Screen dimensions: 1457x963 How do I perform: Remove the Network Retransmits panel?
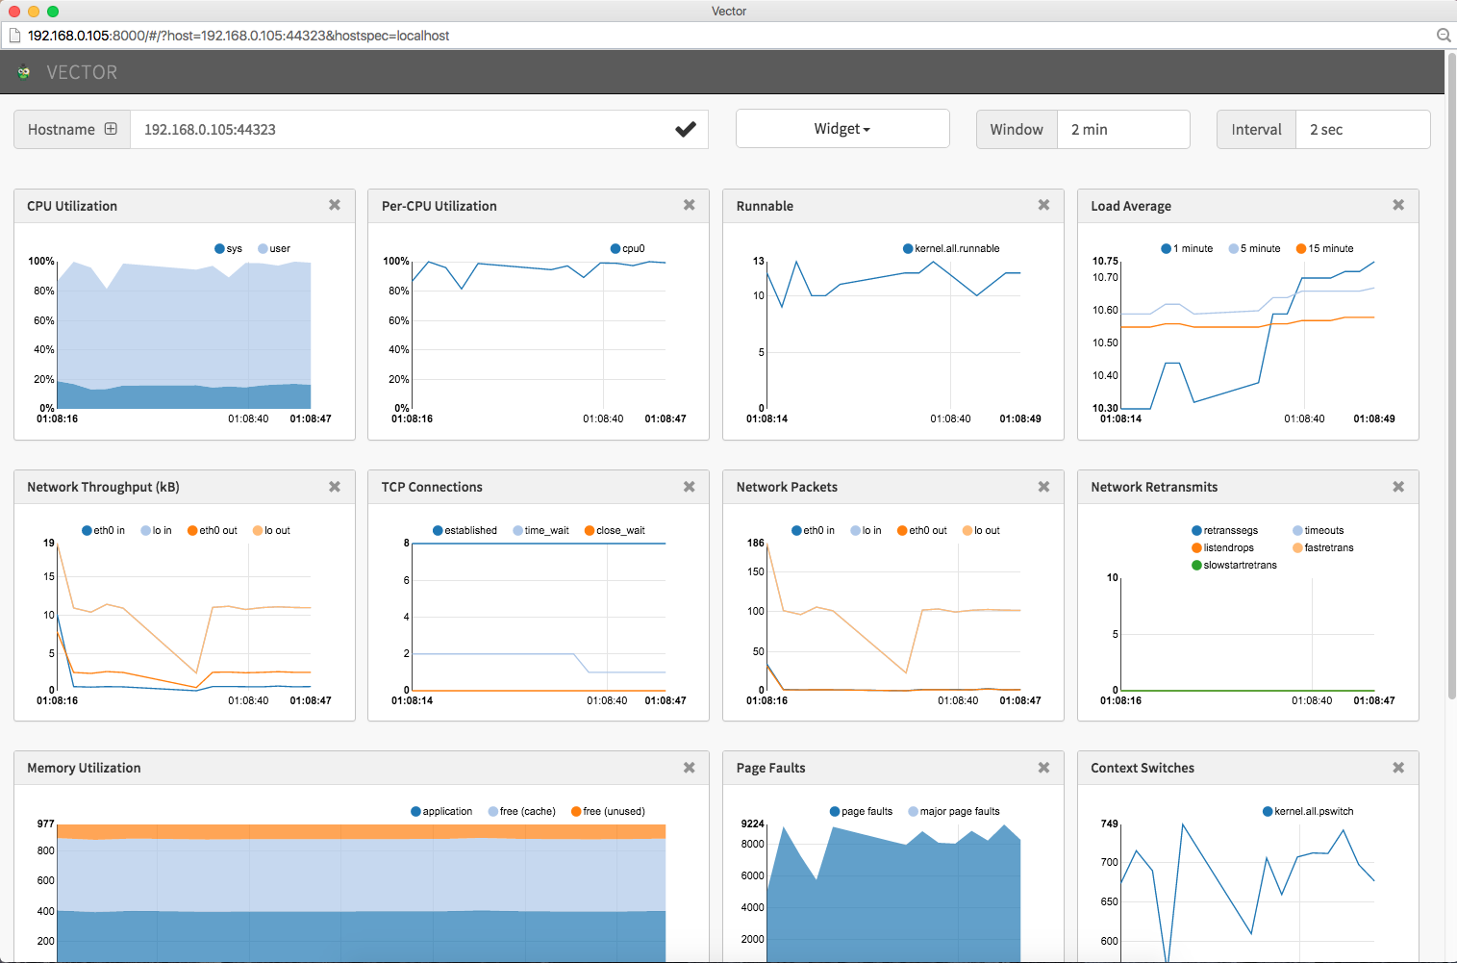pos(1398,487)
